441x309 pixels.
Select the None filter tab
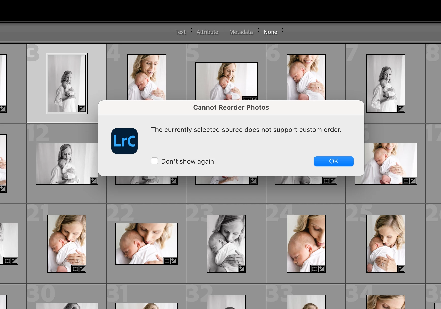point(270,32)
